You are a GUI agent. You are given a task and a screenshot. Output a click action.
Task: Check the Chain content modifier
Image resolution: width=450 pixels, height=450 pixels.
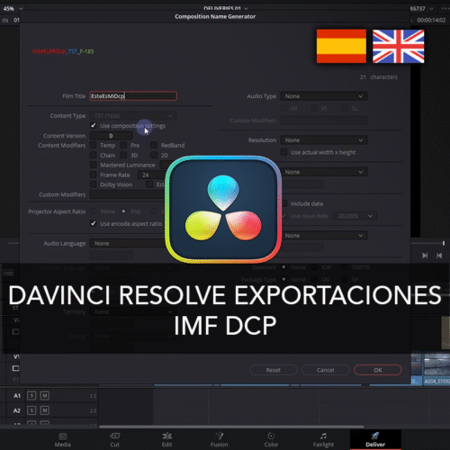tap(94, 155)
